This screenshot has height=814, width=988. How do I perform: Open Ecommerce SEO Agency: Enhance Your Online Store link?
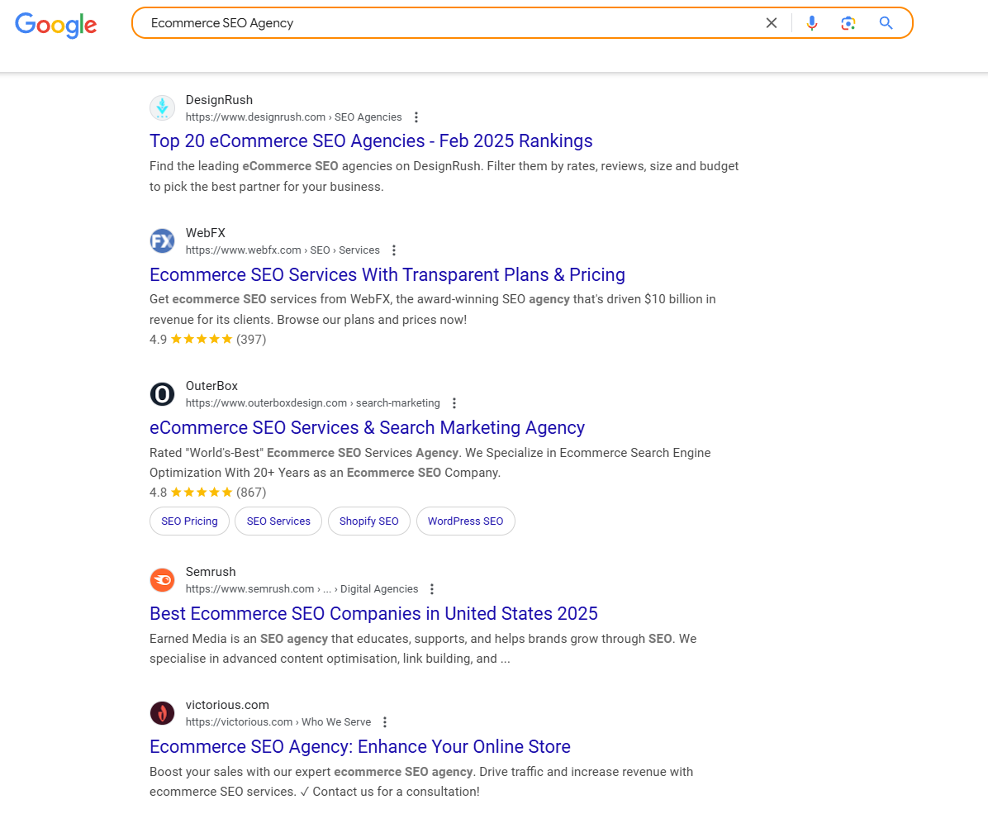(360, 746)
